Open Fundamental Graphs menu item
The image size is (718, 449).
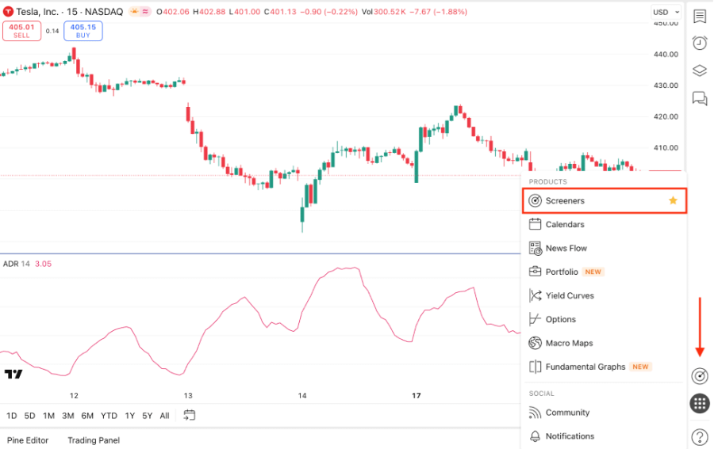604,367
